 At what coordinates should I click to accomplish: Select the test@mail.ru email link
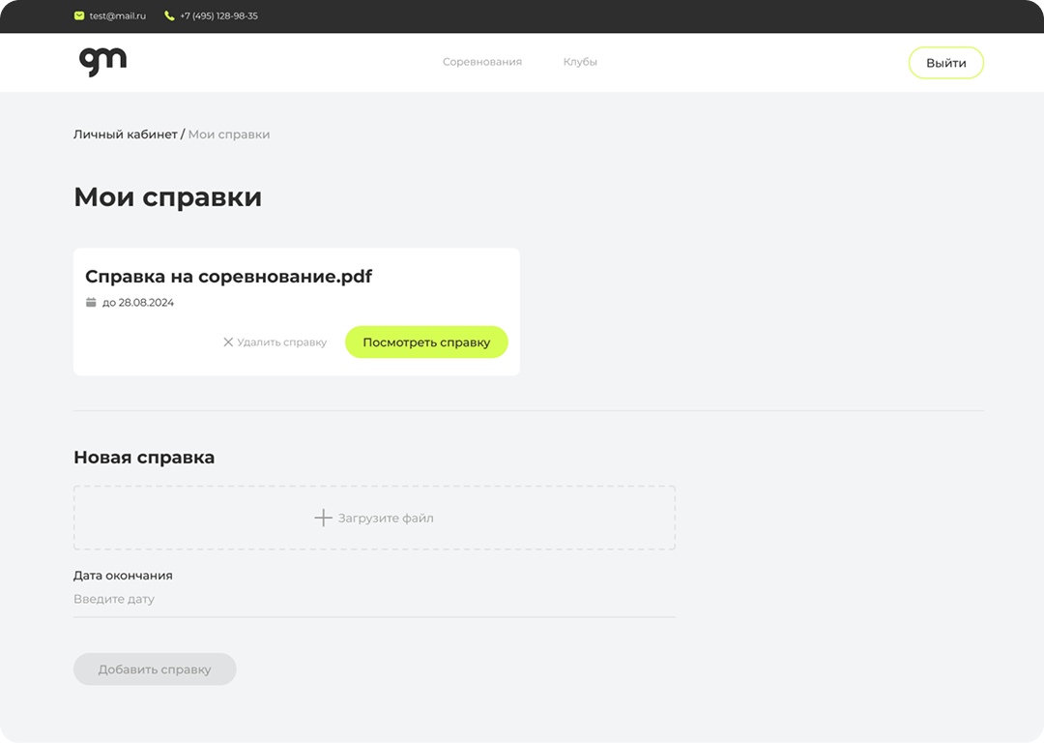click(117, 16)
